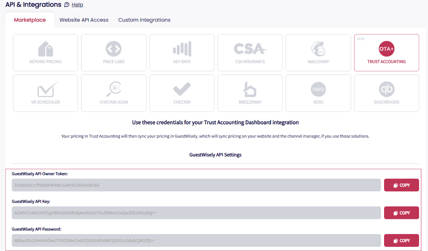The image size is (428, 251).
Task: Click the 'GuestWisely API Owner Token:' label
Action: tap(40, 174)
